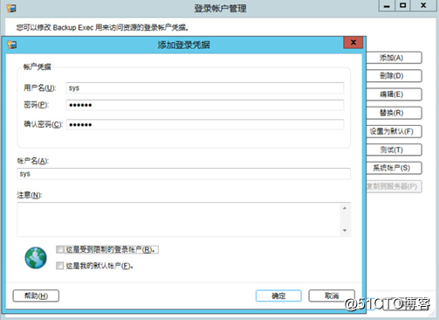
Task: Open help via 帮助(H) button
Action: pos(36,296)
